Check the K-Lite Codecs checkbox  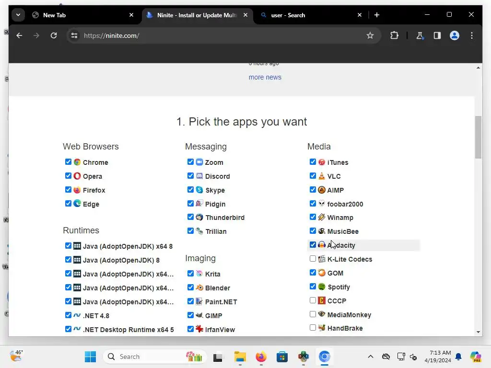pyautogui.click(x=313, y=258)
